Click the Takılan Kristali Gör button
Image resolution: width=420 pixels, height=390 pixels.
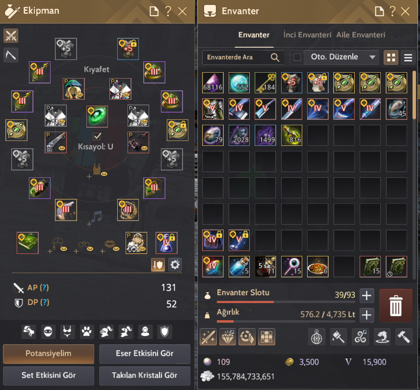[x=145, y=376]
